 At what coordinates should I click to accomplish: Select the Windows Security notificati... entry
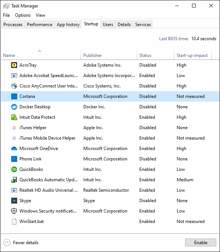[48, 211]
